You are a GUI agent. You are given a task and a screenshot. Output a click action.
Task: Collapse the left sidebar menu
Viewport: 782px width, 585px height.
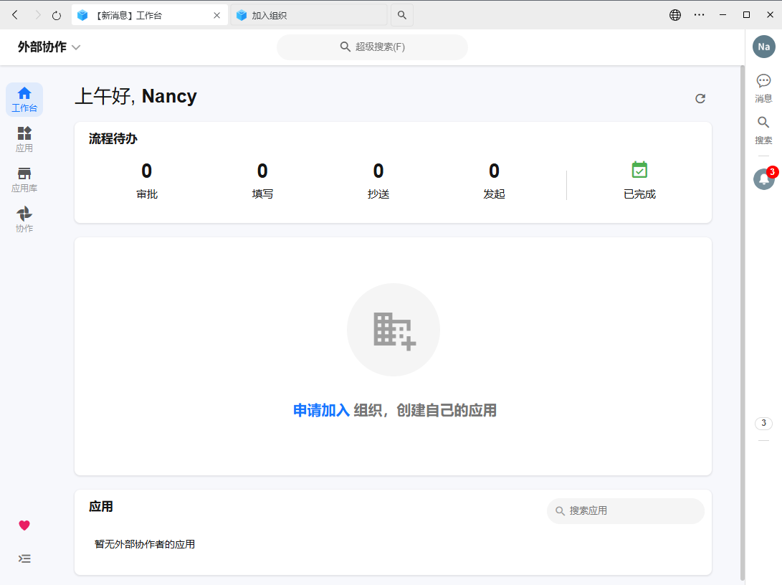24,558
